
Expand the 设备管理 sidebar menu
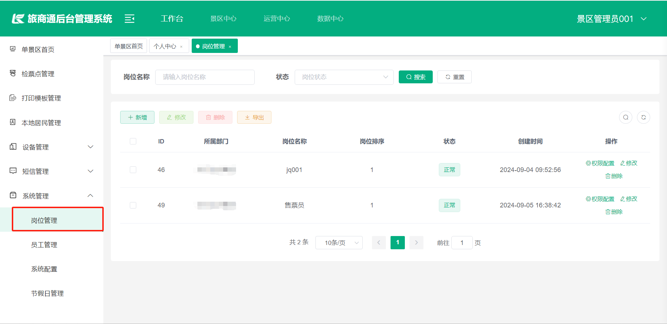click(x=52, y=147)
